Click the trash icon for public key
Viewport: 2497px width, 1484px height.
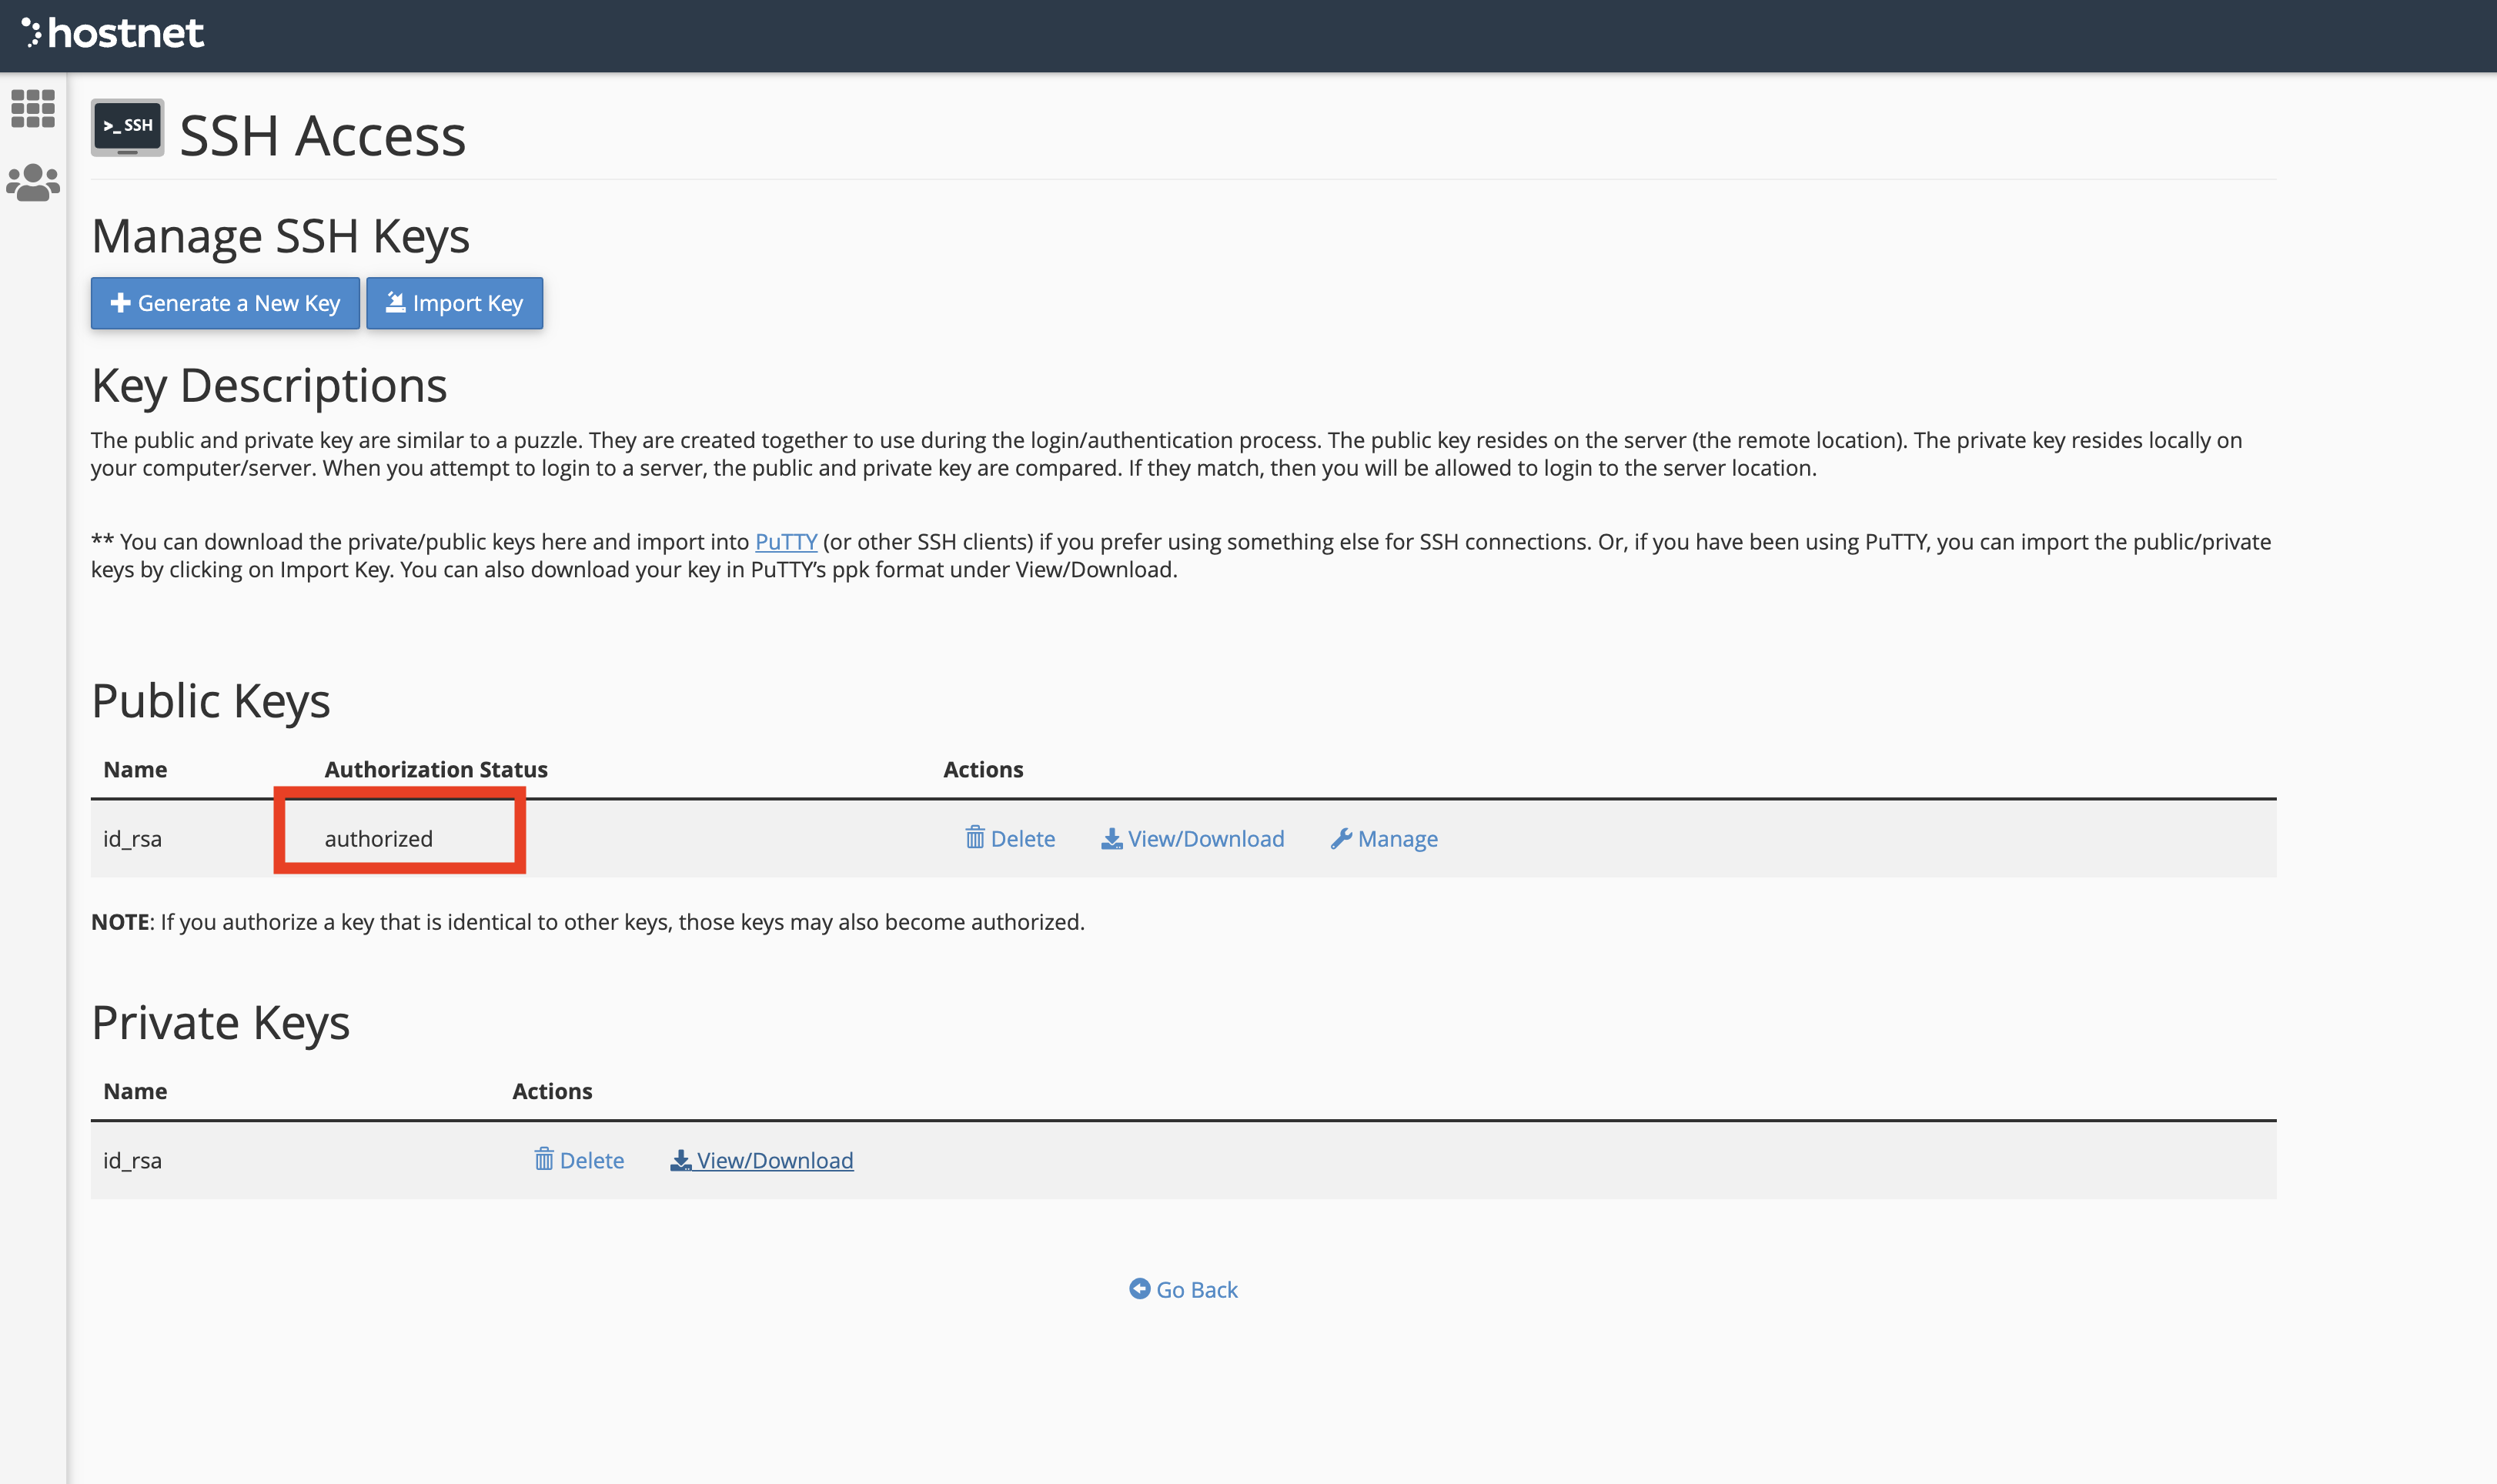click(x=974, y=837)
